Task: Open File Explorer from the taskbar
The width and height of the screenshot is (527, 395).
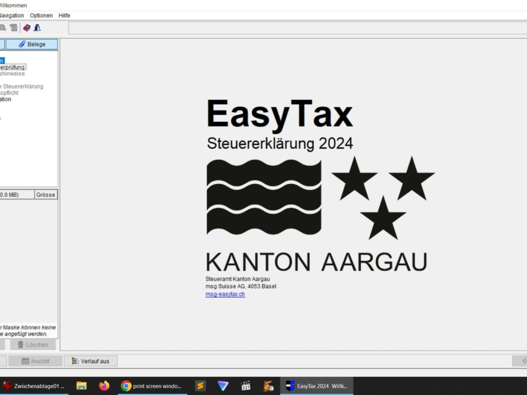Action: coord(81,386)
